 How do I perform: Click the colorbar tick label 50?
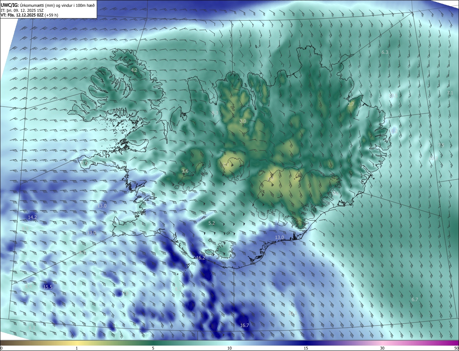click(x=456, y=348)
